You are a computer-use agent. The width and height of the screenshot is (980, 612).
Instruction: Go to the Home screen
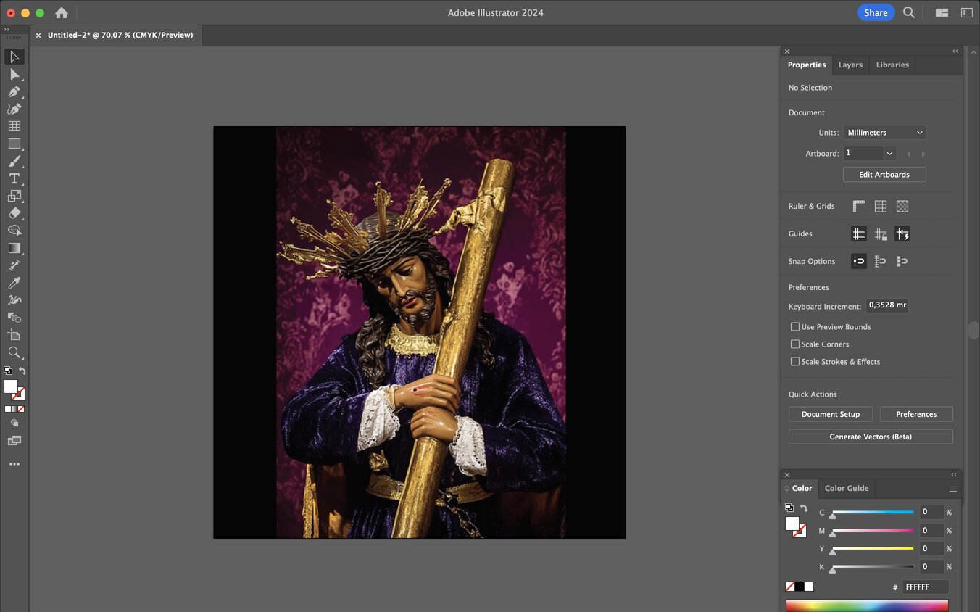click(62, 13)
